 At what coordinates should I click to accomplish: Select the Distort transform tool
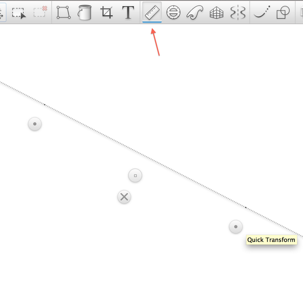point(64,13)
